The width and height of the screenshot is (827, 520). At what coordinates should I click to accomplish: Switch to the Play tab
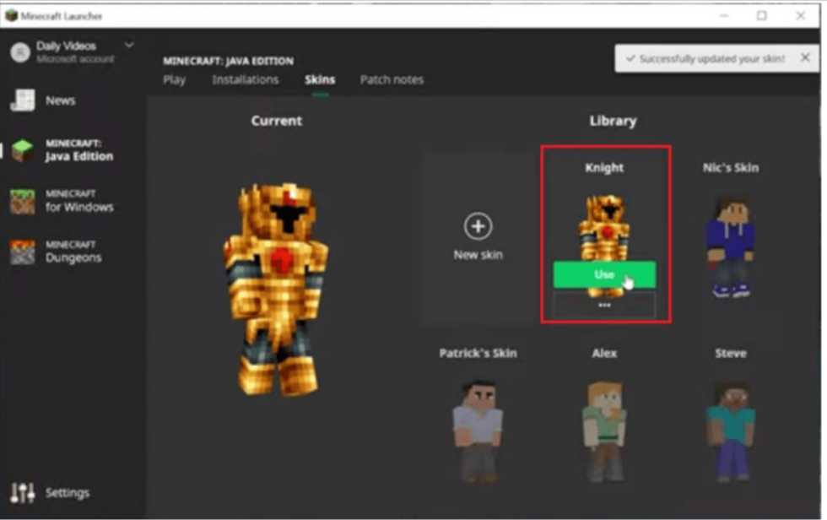(176, 79)
